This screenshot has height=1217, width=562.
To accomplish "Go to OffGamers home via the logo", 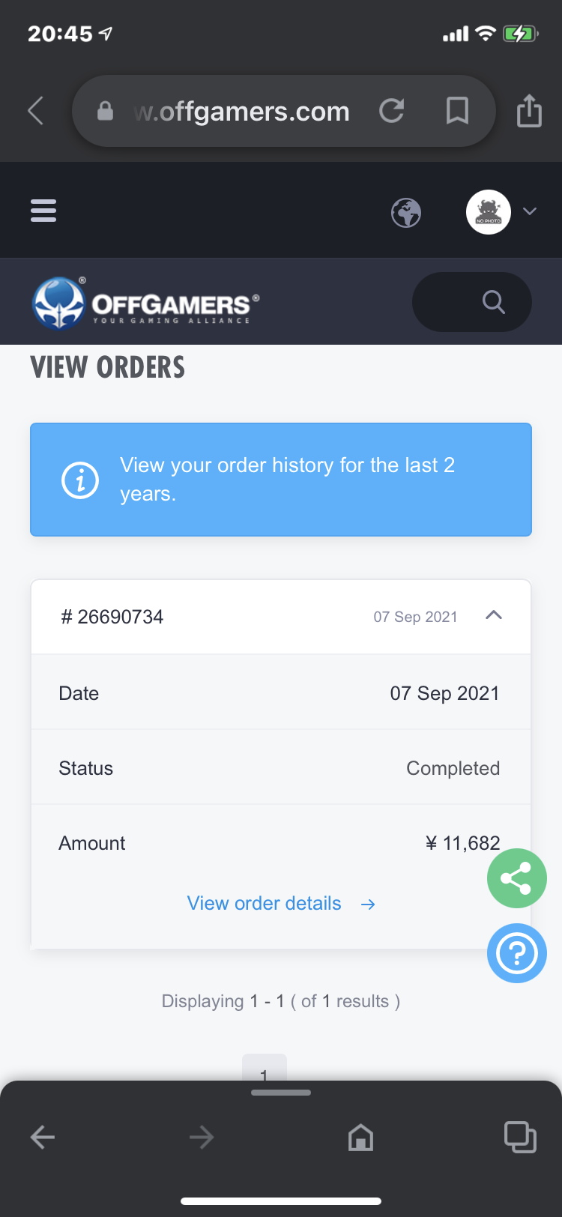I will coord(145,304).
